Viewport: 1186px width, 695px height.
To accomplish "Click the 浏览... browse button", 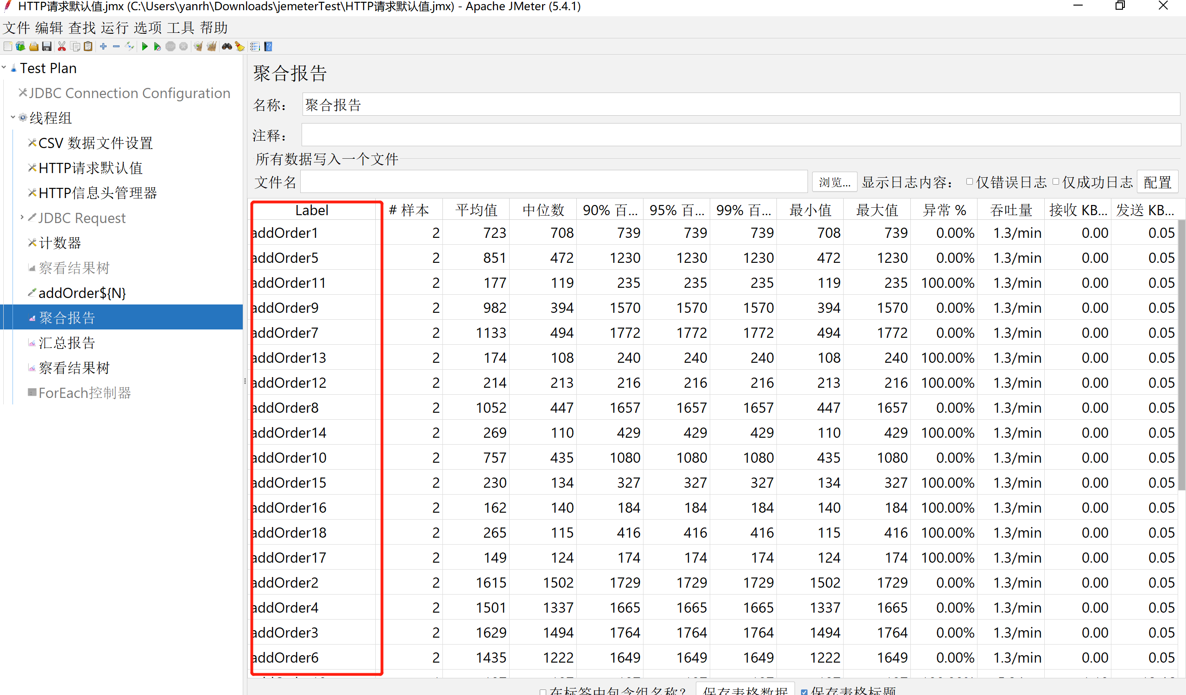I will coord(834,182).
